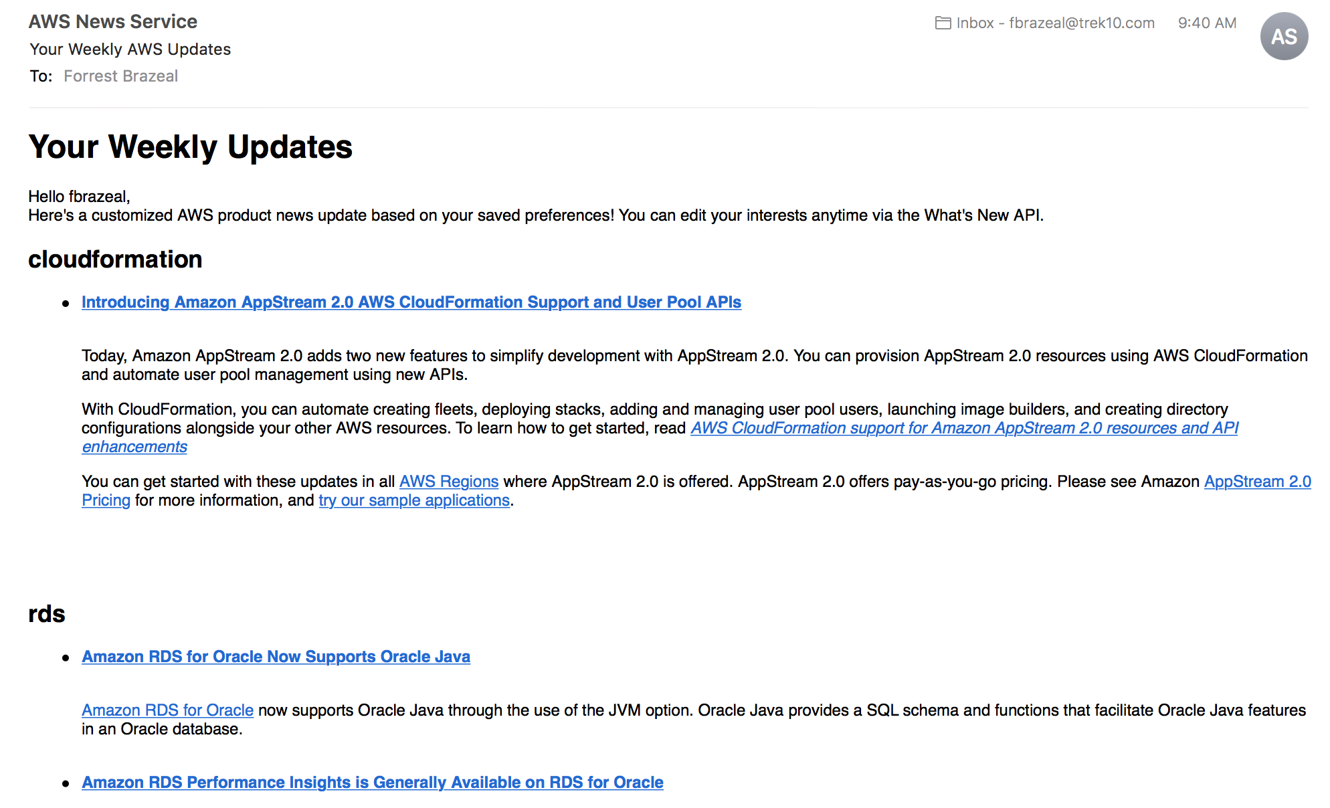Click the Your Weekly AWS Updates subject line
1330x808 pixels.
pyautogui.click(x=130, y=49)
